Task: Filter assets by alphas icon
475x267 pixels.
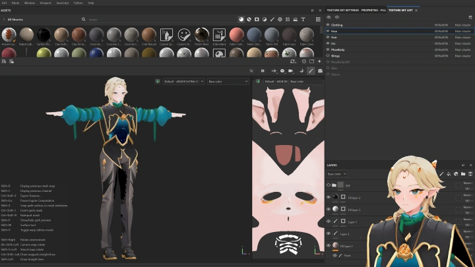Action: tap(280, 19)
